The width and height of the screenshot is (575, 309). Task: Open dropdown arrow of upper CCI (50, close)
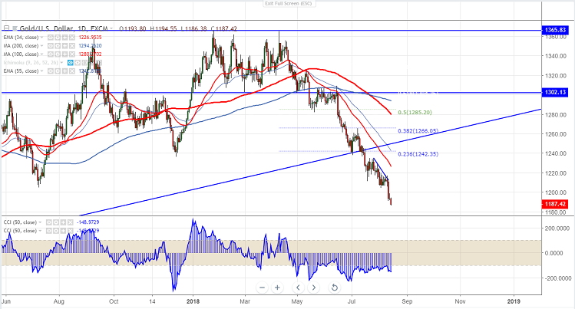pyautogui.click(x=40, y=222)
